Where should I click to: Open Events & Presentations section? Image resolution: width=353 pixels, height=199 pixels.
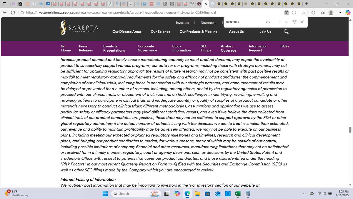pyautogui.click(x=114, y=48)
